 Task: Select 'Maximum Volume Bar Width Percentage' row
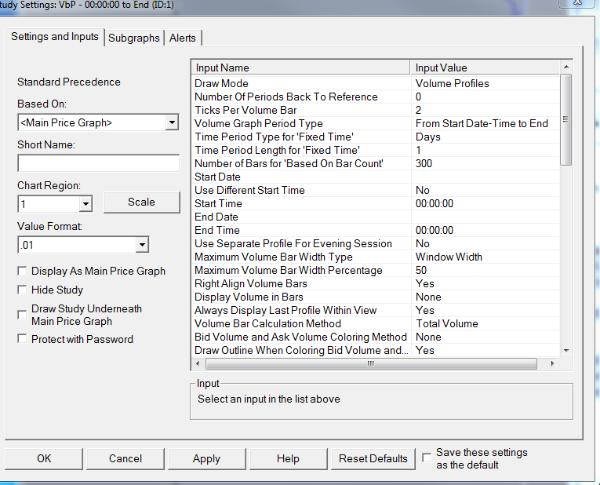(x=376, y=270)
